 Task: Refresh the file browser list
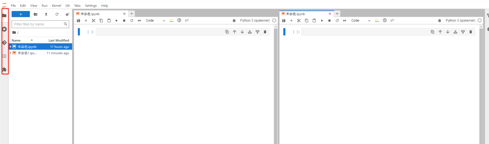[57, 14]
